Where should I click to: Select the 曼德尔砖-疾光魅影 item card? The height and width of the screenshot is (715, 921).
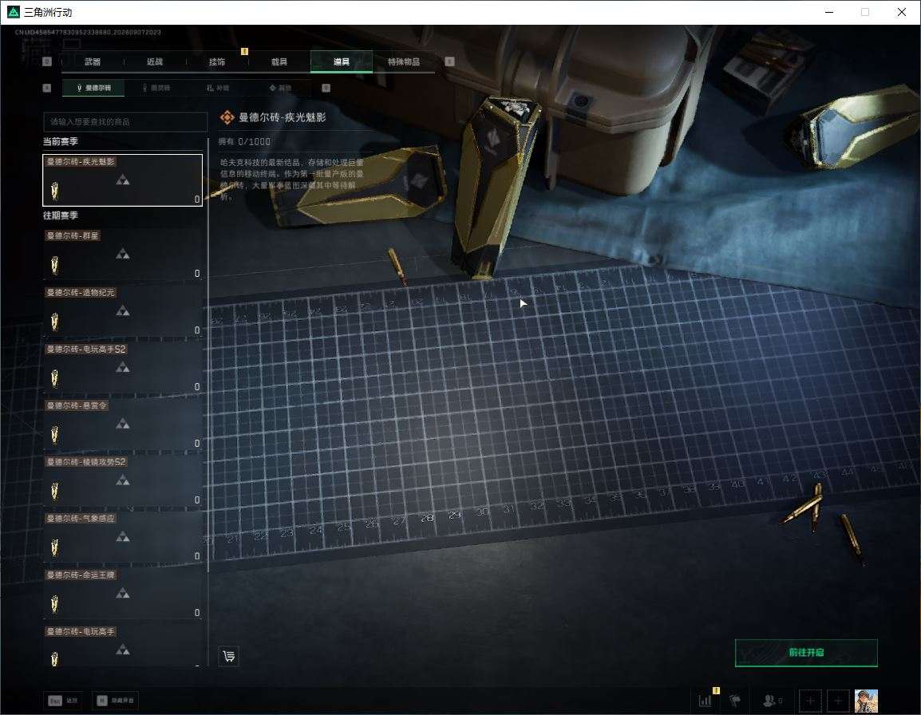[x=123, y=180]
